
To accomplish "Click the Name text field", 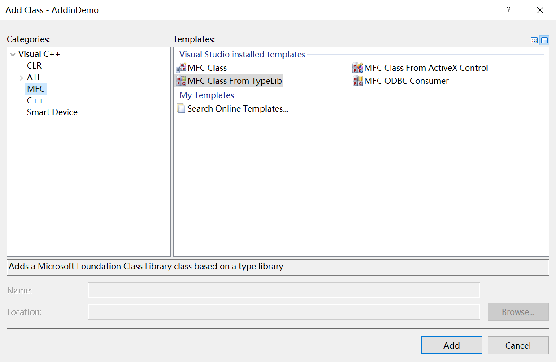I will tap(284, 290).
